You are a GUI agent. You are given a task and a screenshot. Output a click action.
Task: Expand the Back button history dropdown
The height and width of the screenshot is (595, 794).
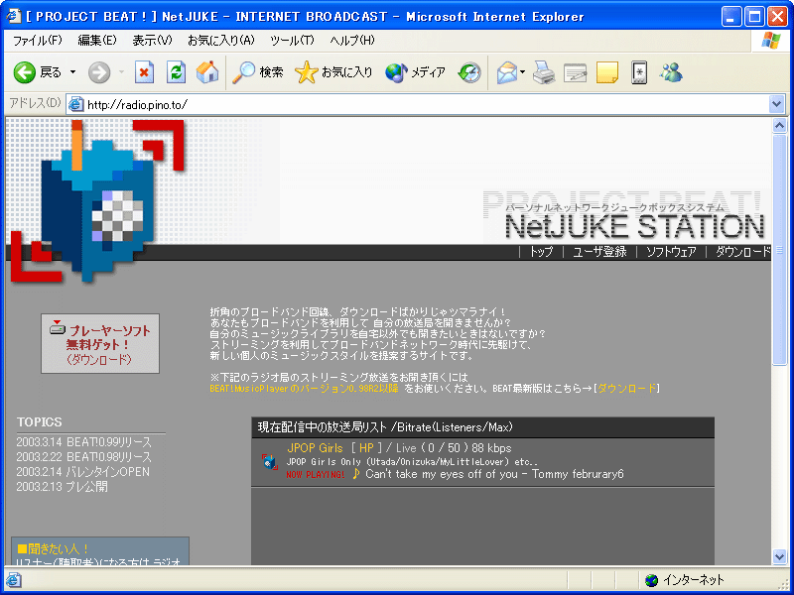(72, 72)
